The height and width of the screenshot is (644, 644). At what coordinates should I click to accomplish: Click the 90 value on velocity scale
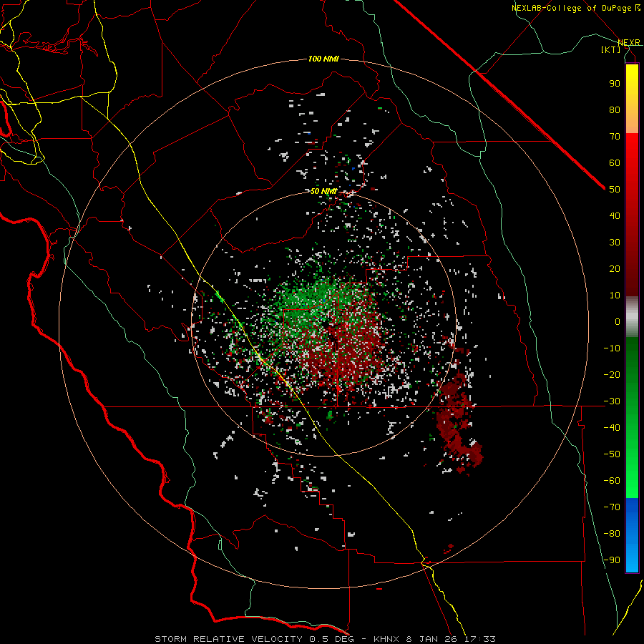pyautogui.click(x=615, y=84)
